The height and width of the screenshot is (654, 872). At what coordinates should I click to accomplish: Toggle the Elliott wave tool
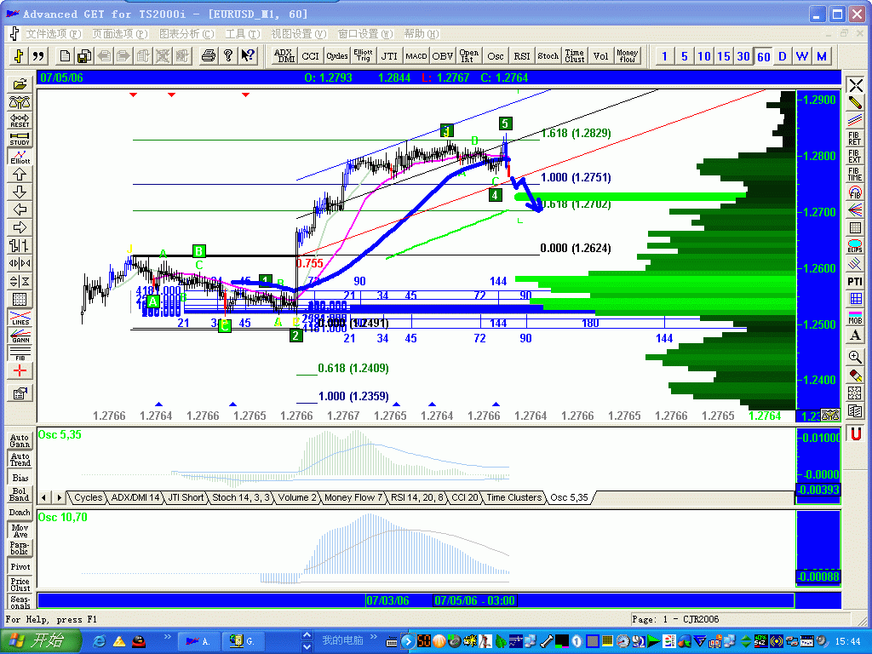click(x=20, y=157)
